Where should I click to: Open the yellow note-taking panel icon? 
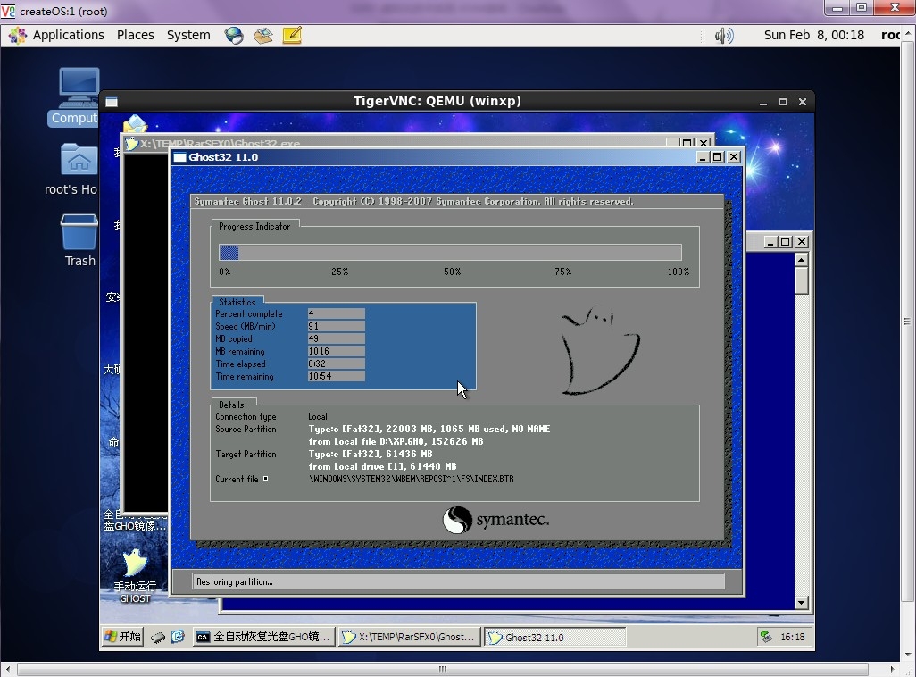coord(292,36)
